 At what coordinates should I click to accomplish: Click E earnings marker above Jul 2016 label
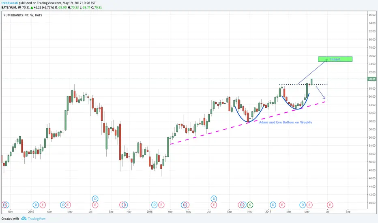click(214, 205)
